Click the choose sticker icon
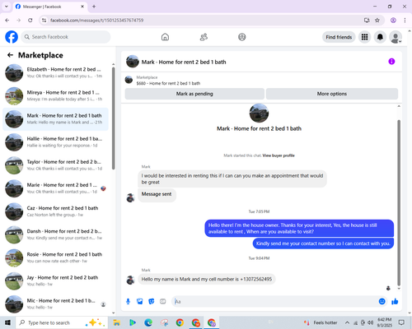The width and height of the screenshot is (412, 329). pyautogui.click(x=152, y=302)
